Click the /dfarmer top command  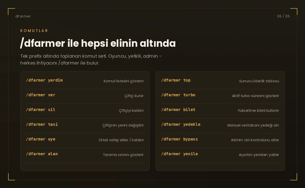176,80
